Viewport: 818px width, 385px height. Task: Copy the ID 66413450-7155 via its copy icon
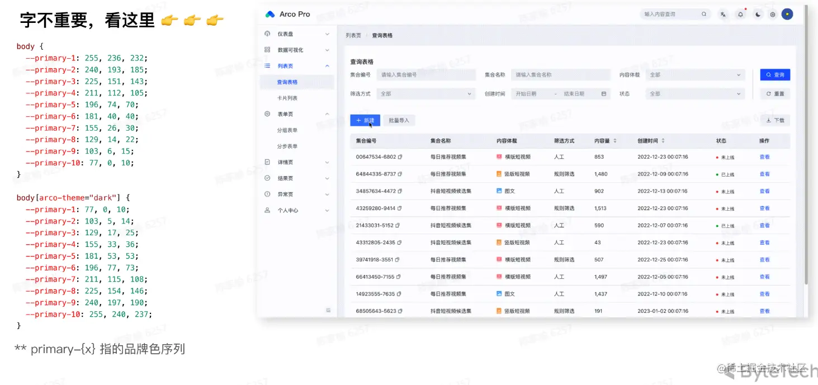tap(399, 277)
